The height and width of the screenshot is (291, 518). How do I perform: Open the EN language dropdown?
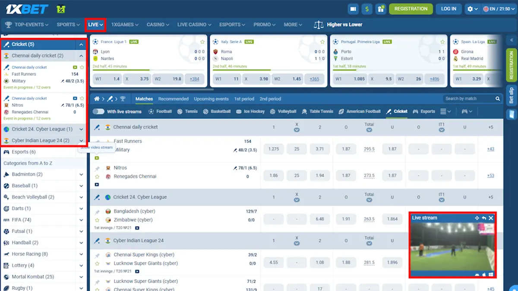tap(499, 9)
